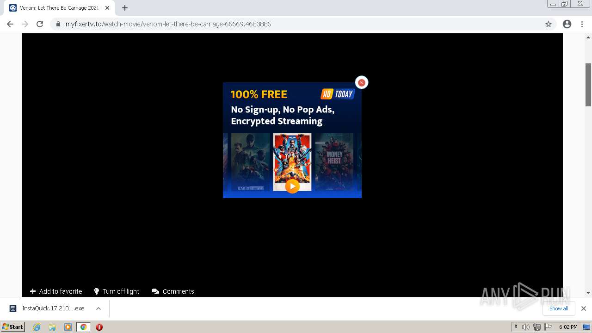
Task: Bookmark this page with star
Action: [549, 24]
